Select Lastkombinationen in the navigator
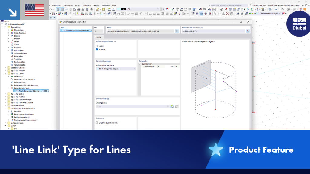Screen dimensions: 310x174 pos(22,117)
